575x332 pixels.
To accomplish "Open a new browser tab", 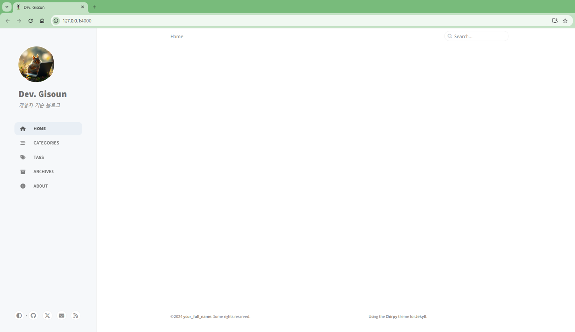I will pyautogui.click(x=94, y=7).
